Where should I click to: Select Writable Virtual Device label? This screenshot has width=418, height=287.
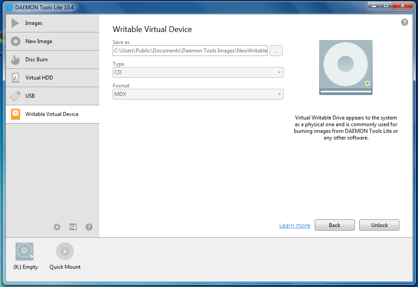click(x=52, y=114)
